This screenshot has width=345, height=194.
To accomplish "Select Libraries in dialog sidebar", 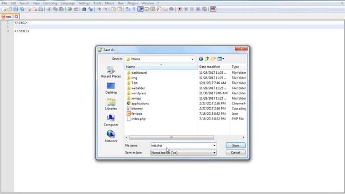I will coord(111,104).
